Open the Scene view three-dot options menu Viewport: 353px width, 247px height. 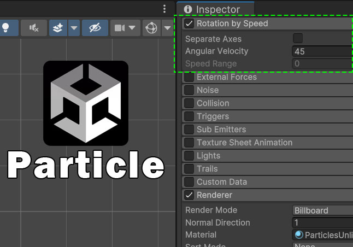164,9
